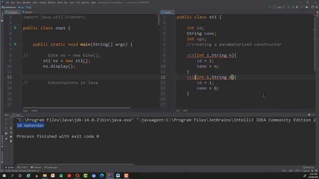Toggle scroll to end icon in Run console sidebar

pos(11,132)
